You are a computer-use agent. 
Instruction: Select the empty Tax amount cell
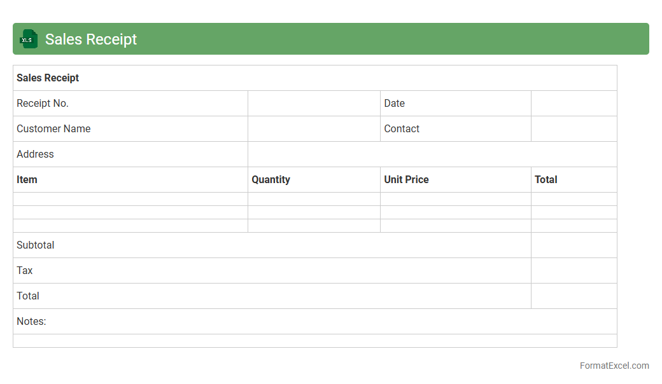[x=574, y=271]
